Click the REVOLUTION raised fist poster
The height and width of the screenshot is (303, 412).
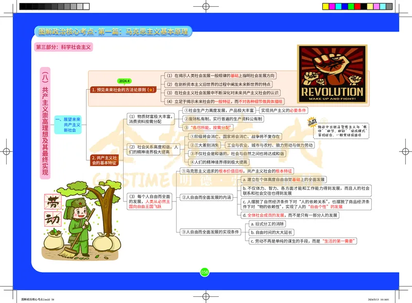(332, 74)
